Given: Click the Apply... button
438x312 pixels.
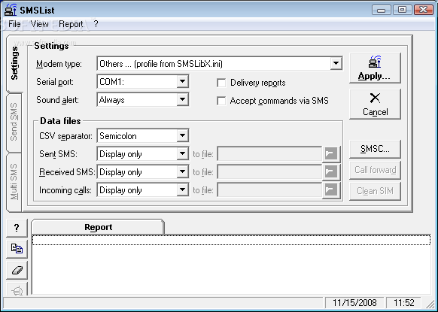Looking at the screenshot, I should [375, 68].
